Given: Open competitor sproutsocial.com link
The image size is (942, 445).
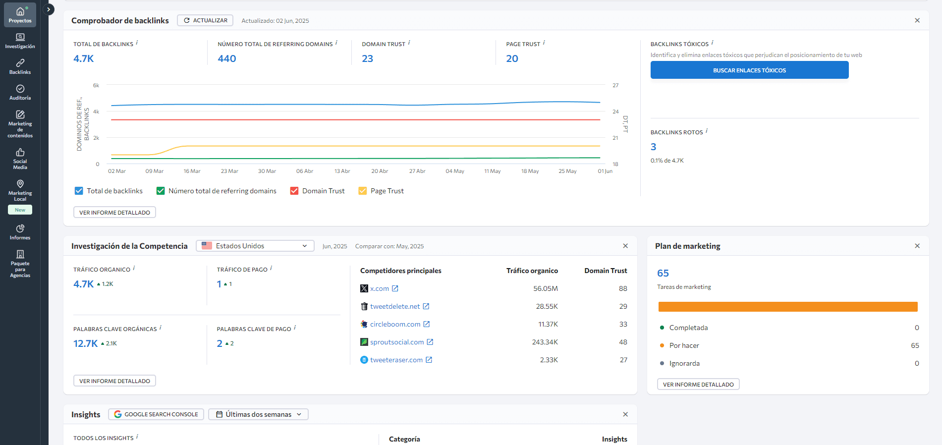Looking at the screenshot, I should point(397,342).
